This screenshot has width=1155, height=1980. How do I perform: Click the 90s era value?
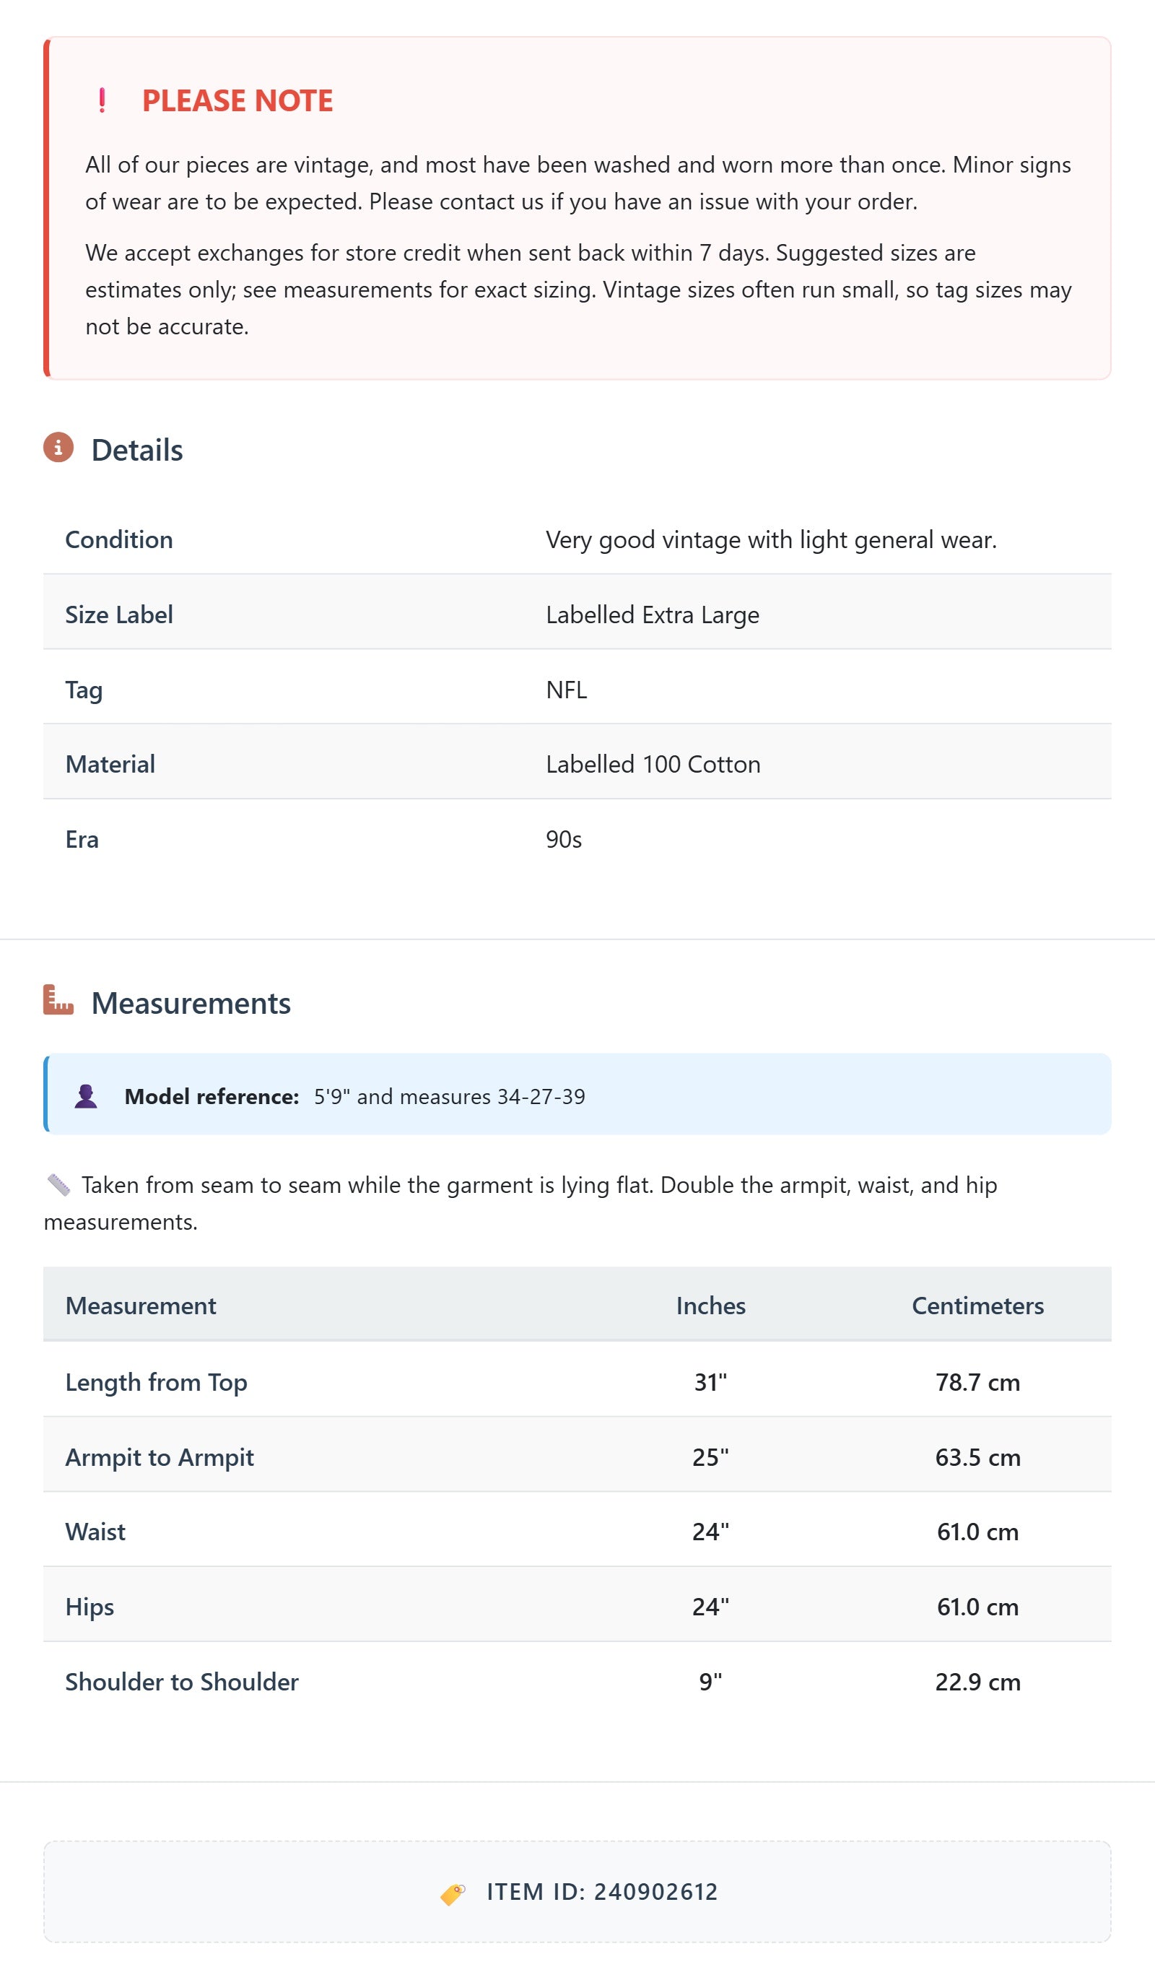click(563, 839)
